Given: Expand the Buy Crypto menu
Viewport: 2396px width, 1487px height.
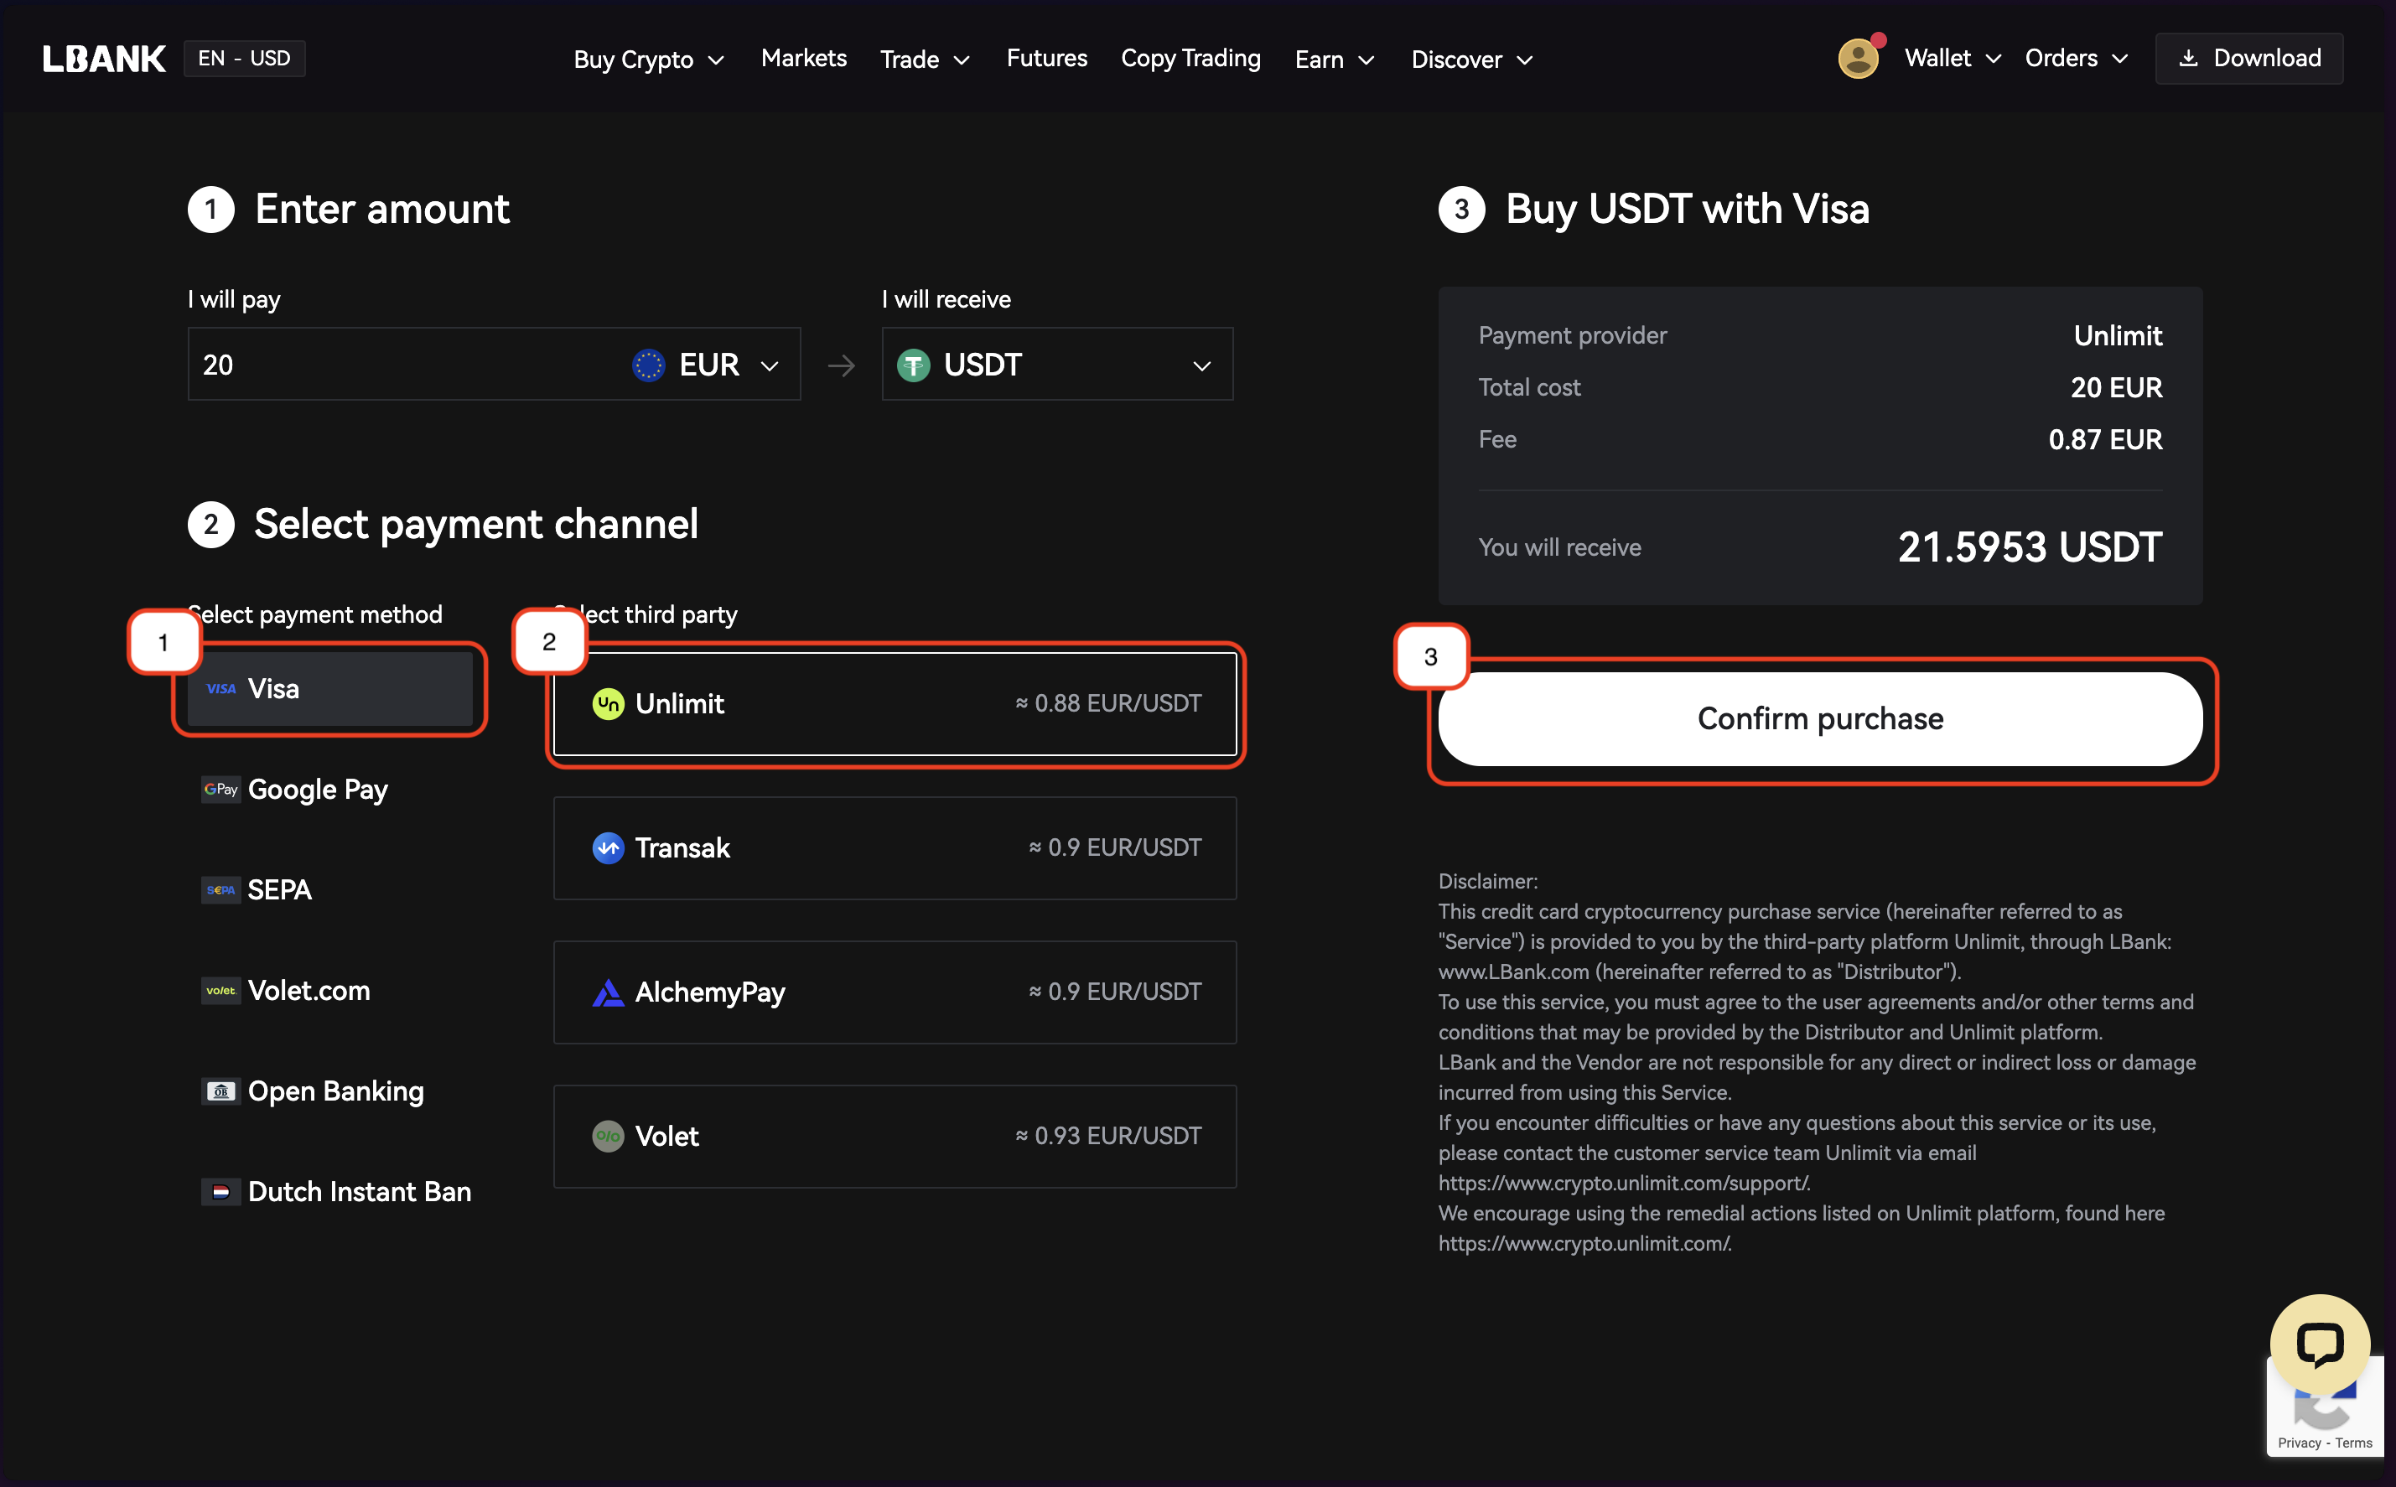Looking at the screenshot, I should click(648, 60).
